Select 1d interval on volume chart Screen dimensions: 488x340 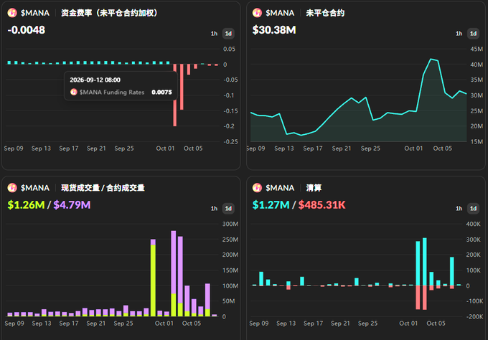(228, 209)
